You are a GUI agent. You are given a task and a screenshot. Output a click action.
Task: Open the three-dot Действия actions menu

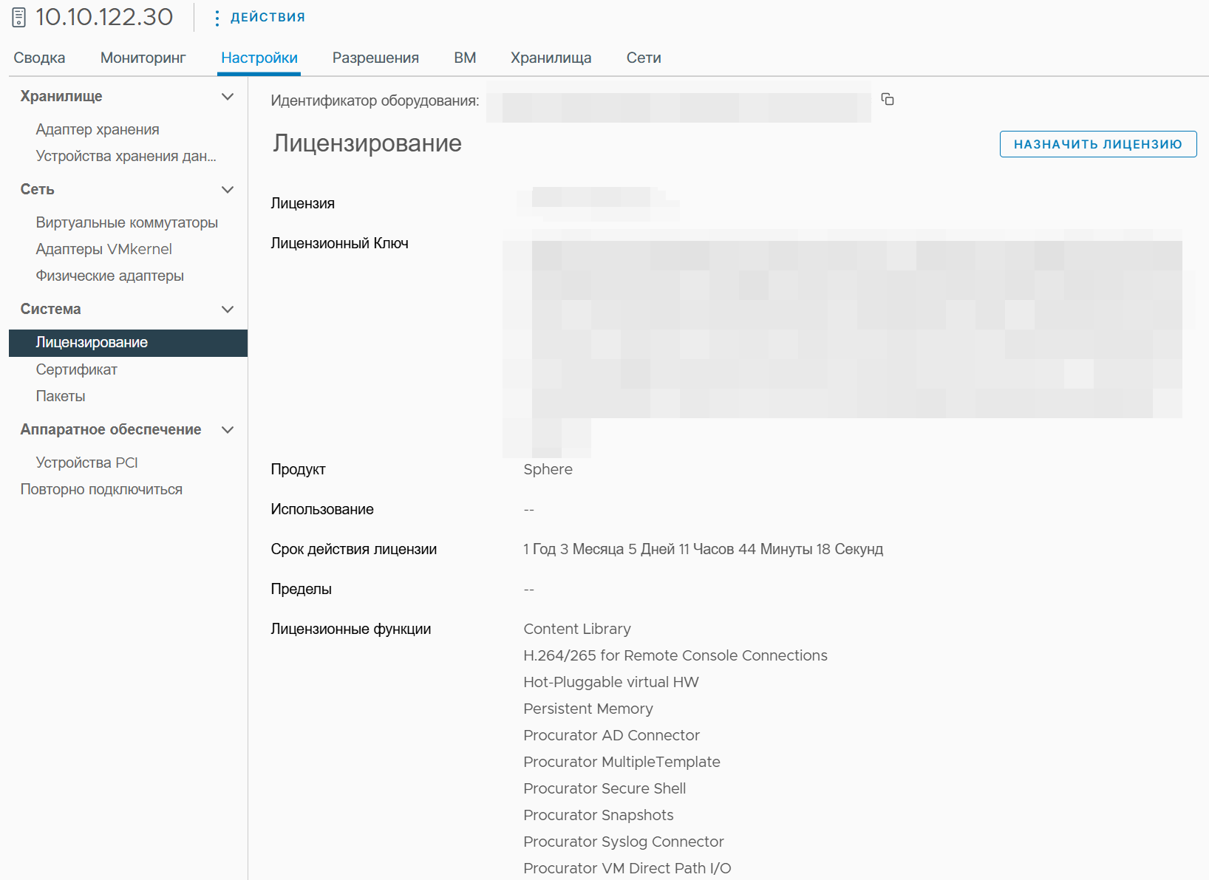259,18
